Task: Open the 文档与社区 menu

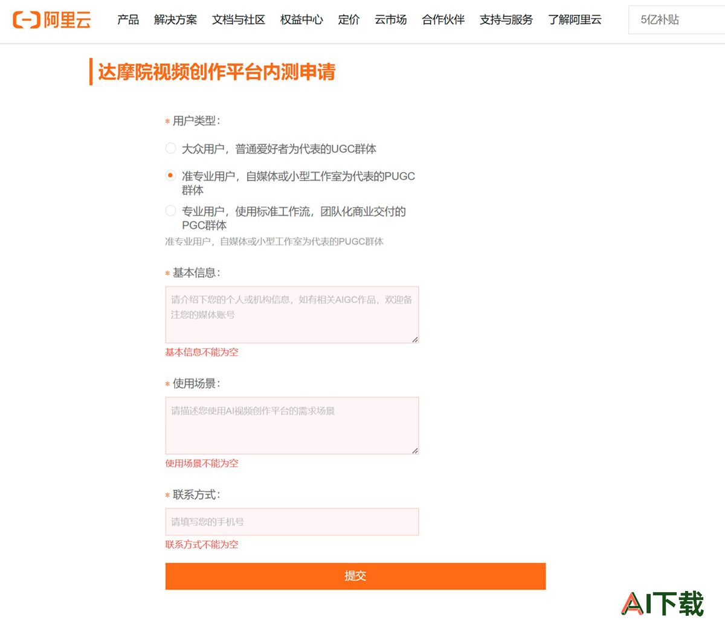Action: coord(239,20)
